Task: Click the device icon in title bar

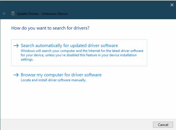Action: point(13,13)
